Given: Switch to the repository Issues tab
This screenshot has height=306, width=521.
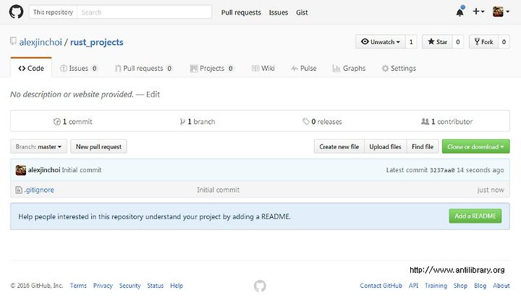Looking at the screenshot, I should 79,68.
